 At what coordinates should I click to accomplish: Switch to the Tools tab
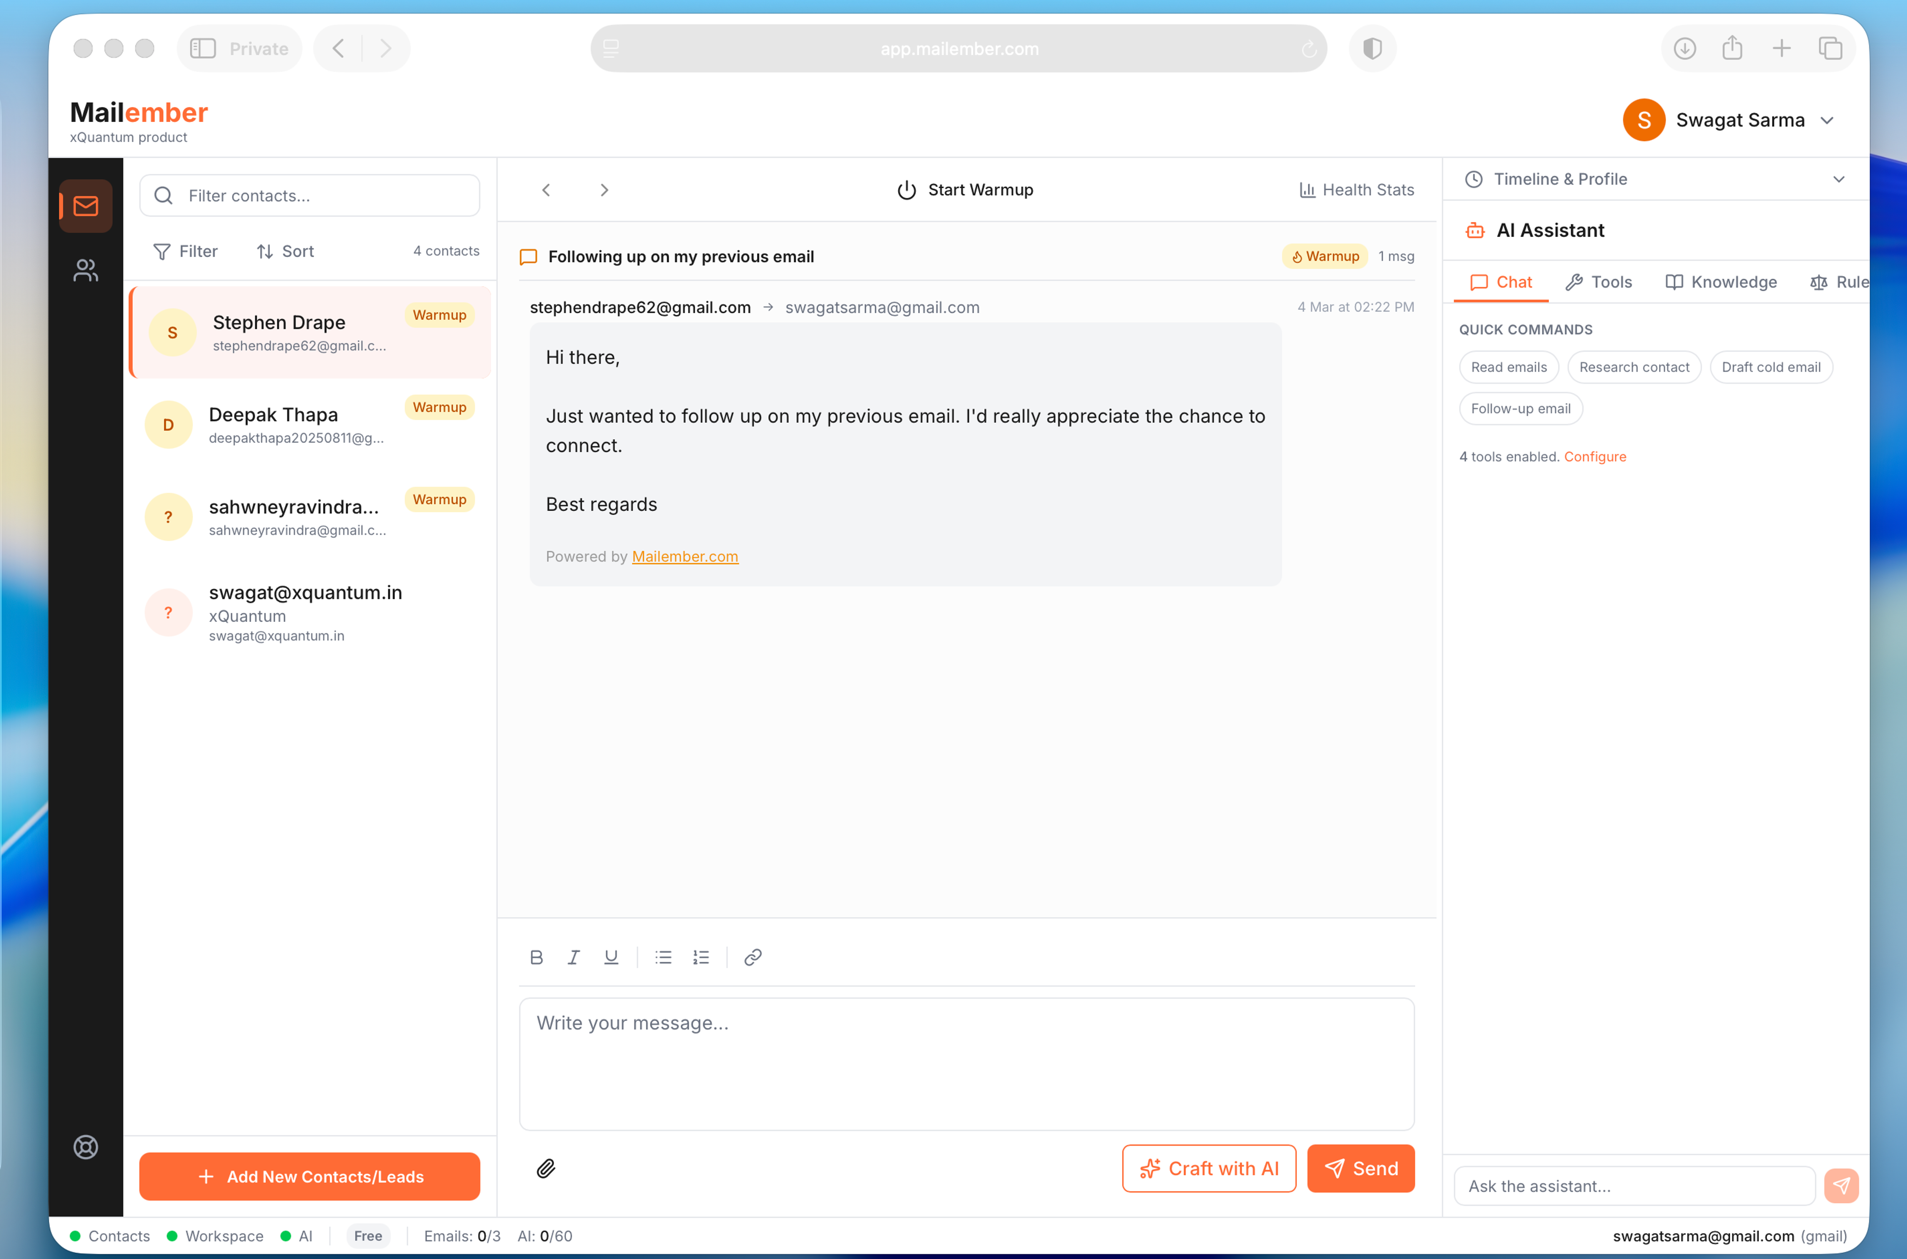tap(1599, 282)
